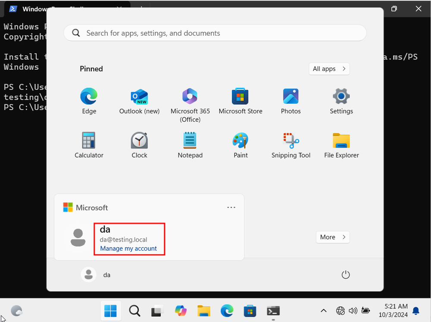The width and height of the screenshot is (431, 322).
Task: Restore down the PowerShell window
Action: 394,9
